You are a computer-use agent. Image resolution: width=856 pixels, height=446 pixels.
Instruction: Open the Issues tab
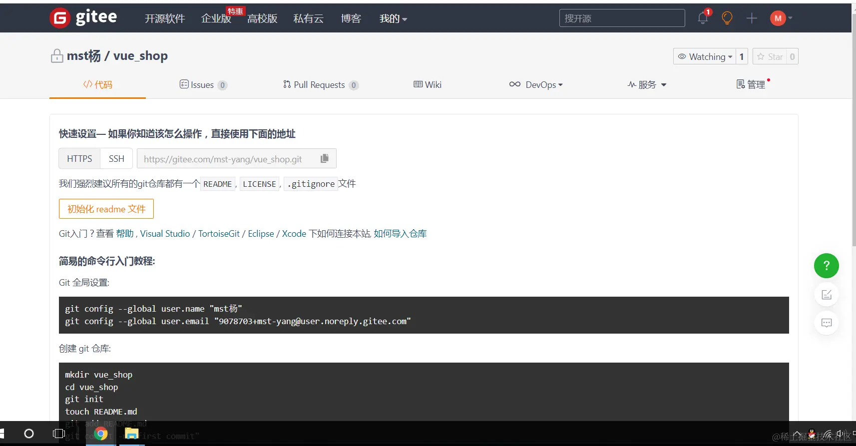coord(203,84)
